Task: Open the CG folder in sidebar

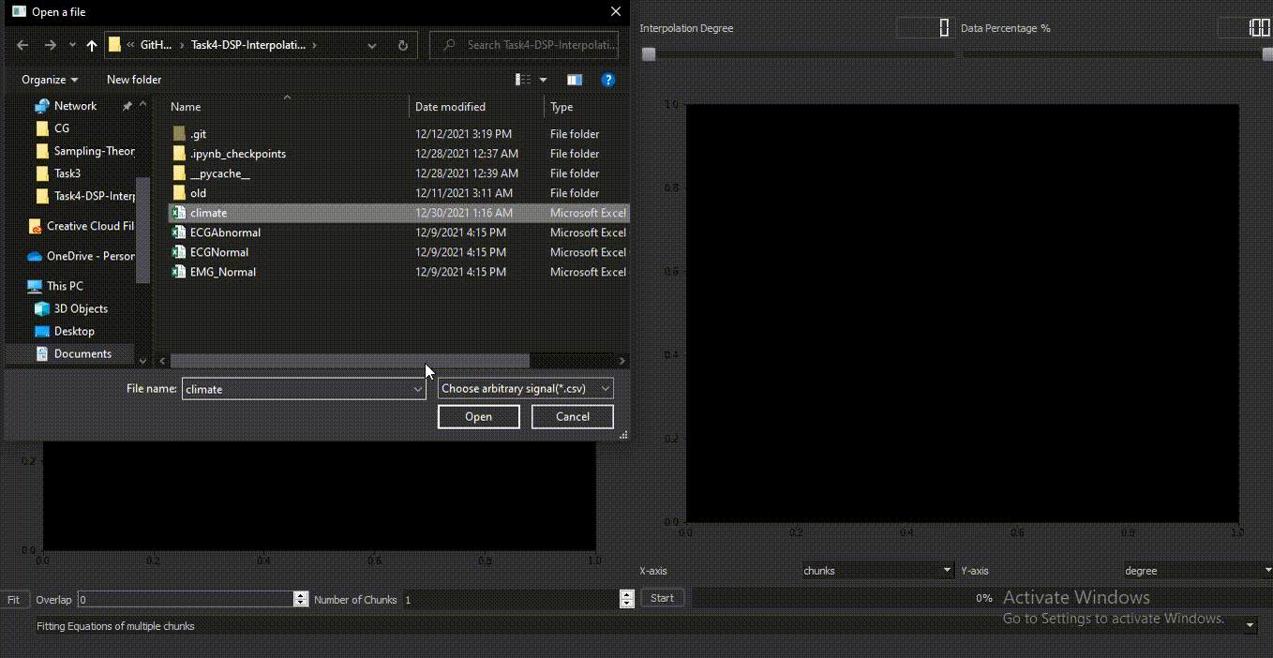Action: point(62,128)
